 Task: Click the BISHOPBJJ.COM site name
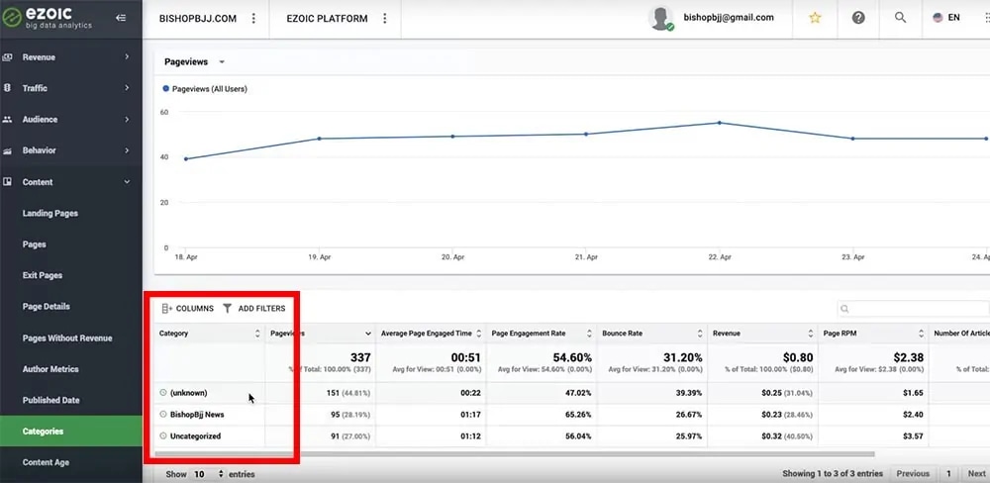[x=198, y=18]
